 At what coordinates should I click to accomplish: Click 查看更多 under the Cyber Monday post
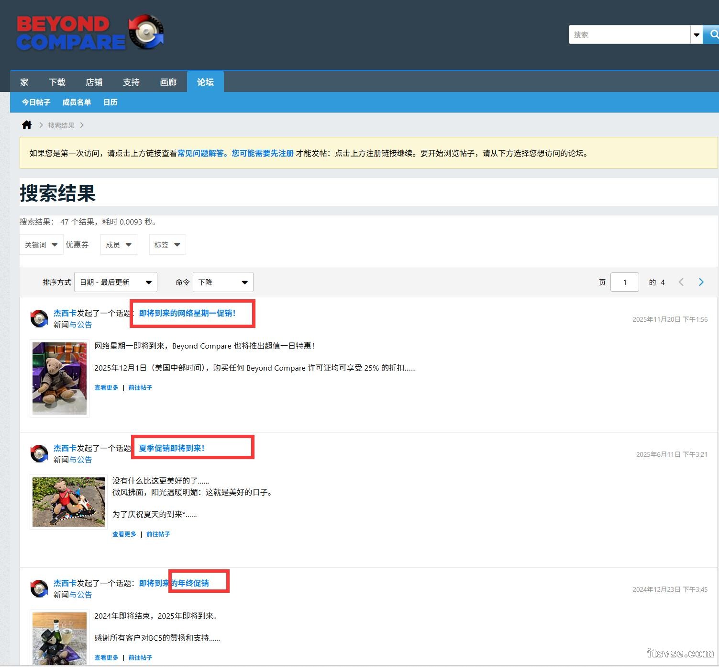pyautogui.click(x=106, y=387)
